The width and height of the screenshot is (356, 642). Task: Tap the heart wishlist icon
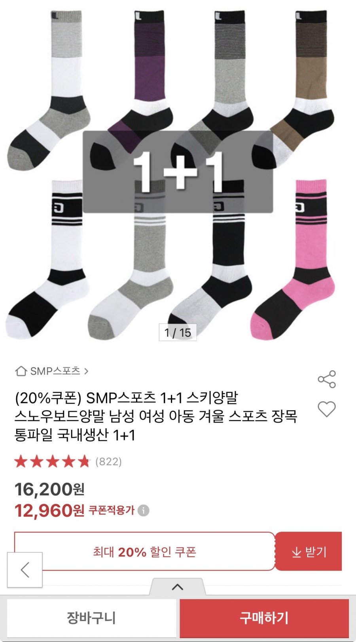(327, 409)
